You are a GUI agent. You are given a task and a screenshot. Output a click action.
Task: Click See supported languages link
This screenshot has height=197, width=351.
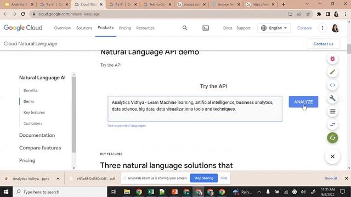pyautogui.click(x=127, y=126)
